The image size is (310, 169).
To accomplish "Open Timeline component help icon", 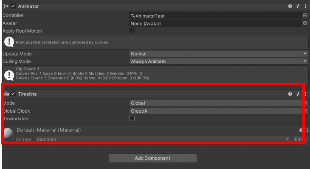I will click(x=290, y=94).
